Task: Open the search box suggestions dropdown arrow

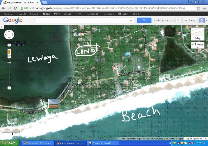Action: [131, 21]
